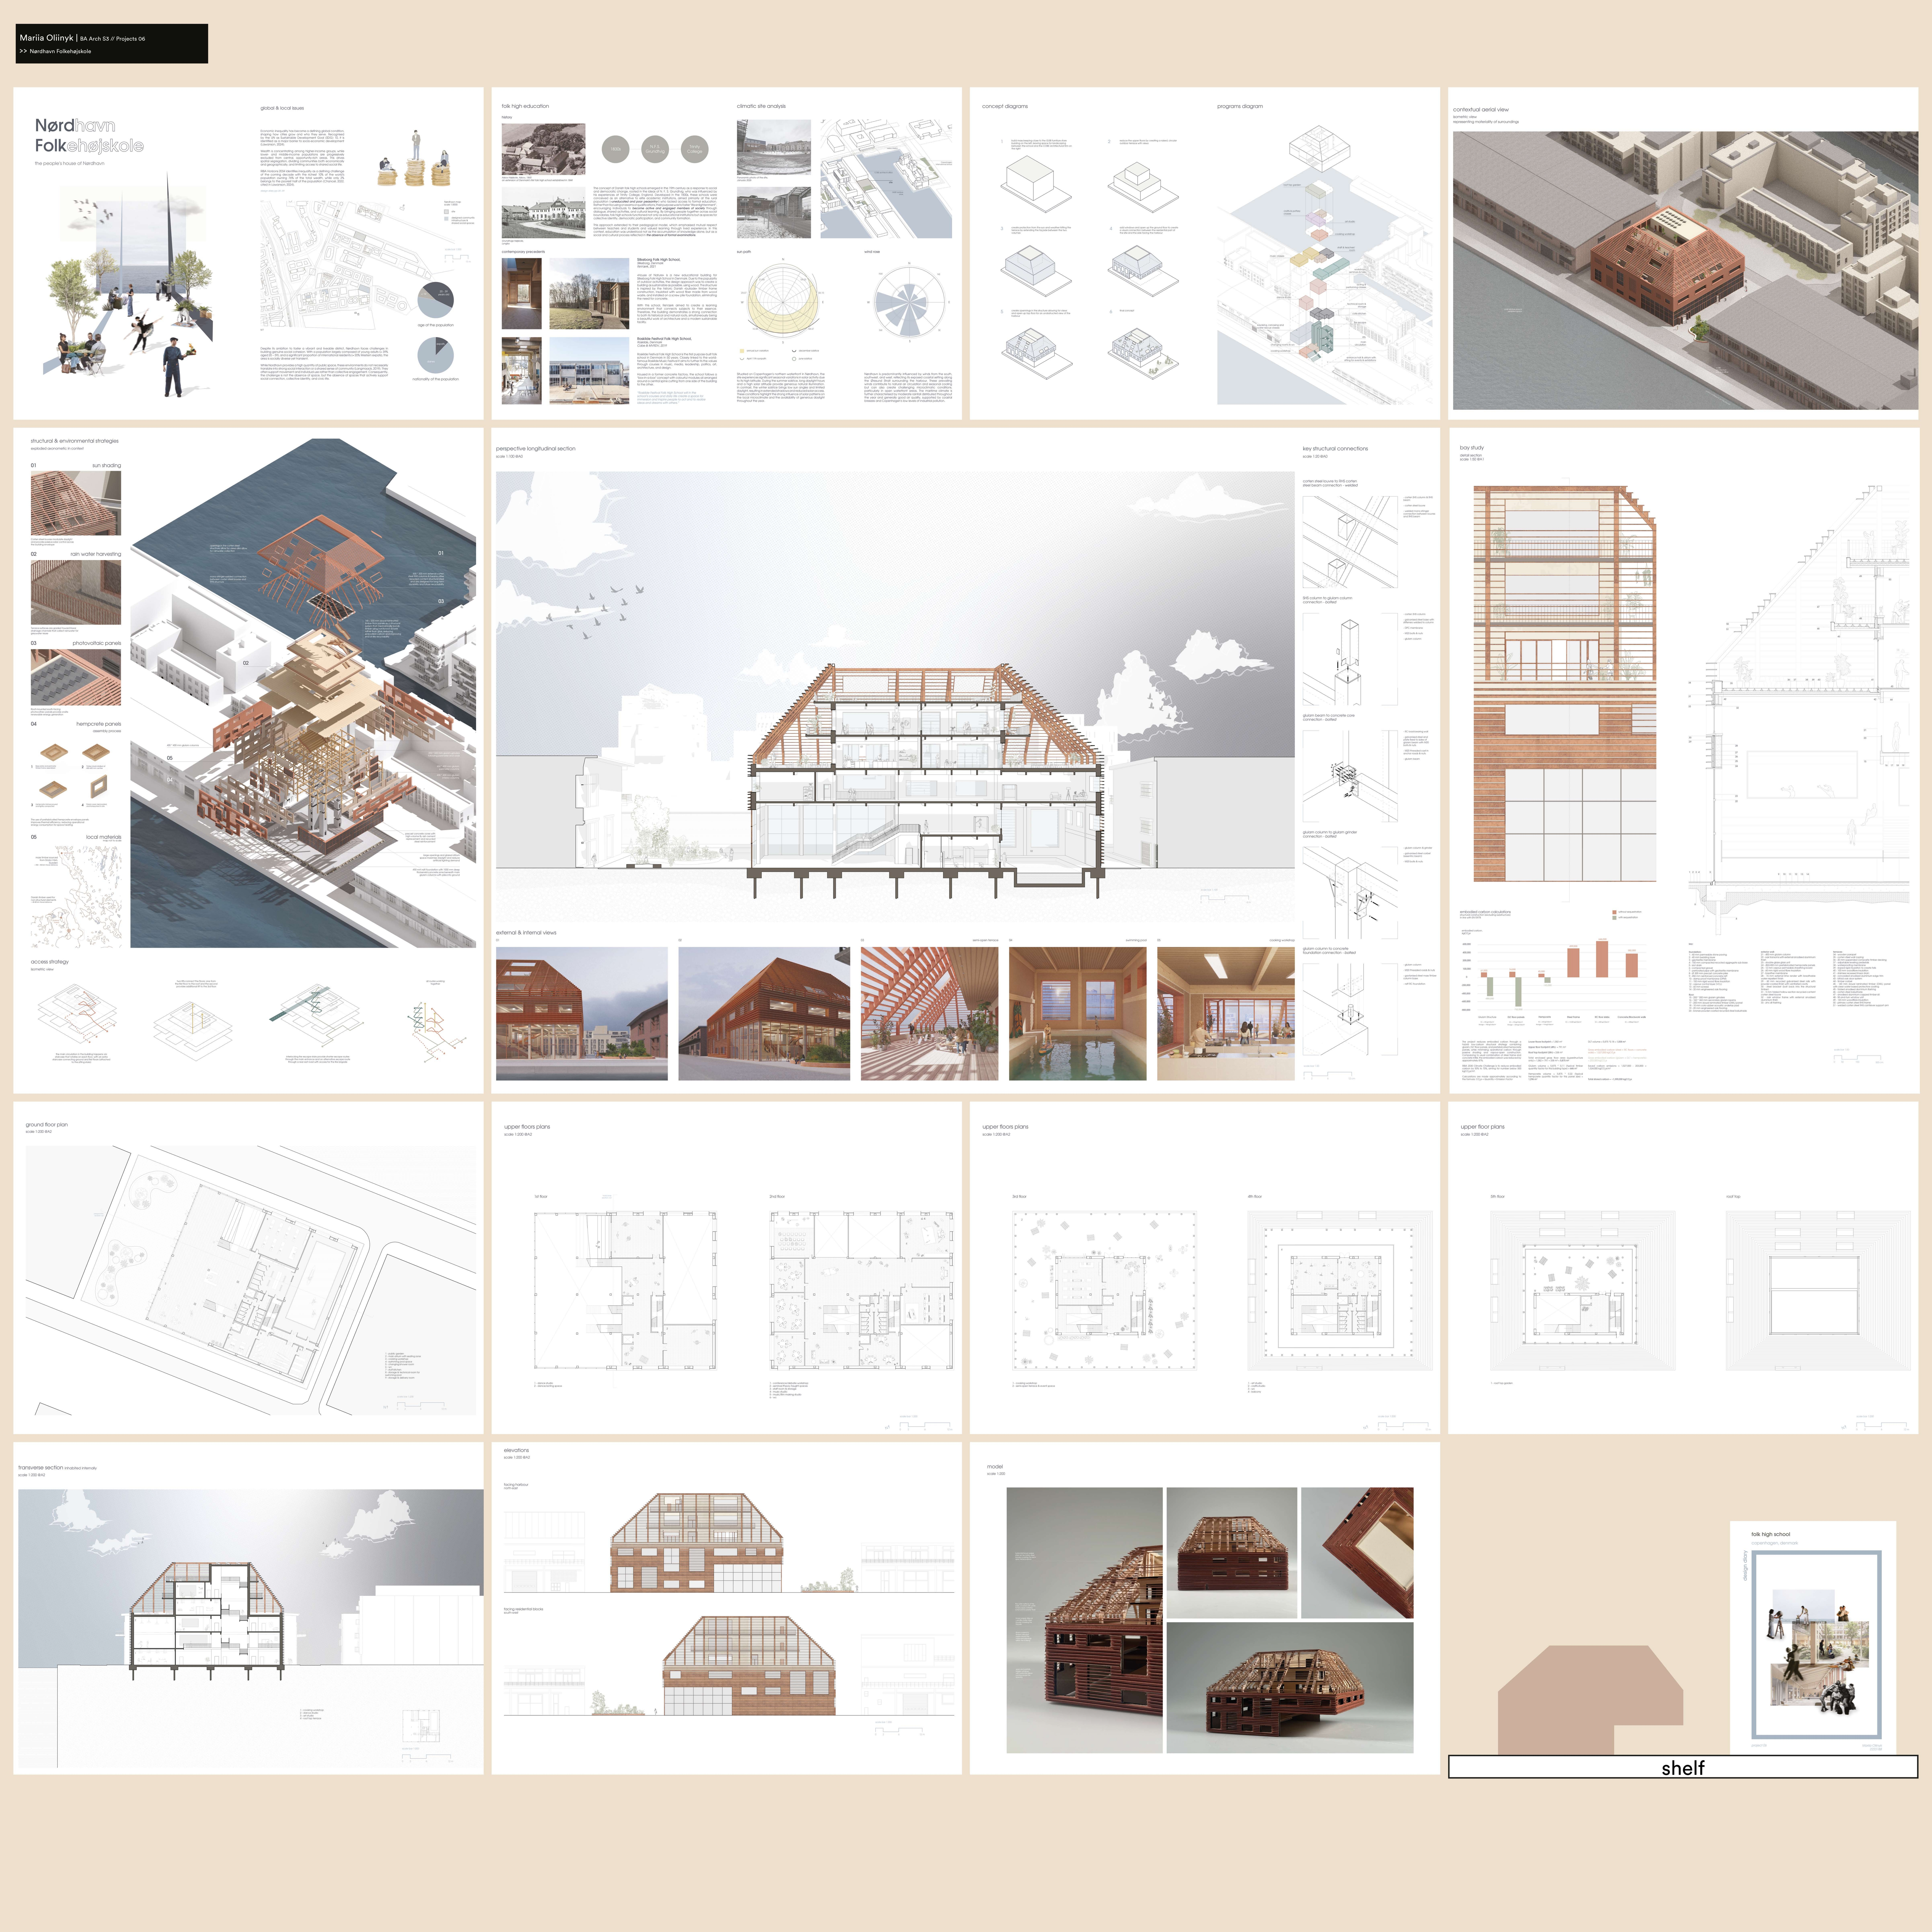Screen dimensions: 1932x1932
Task: Open exterior render 02 at street corner
Action: coord(764,1014)
